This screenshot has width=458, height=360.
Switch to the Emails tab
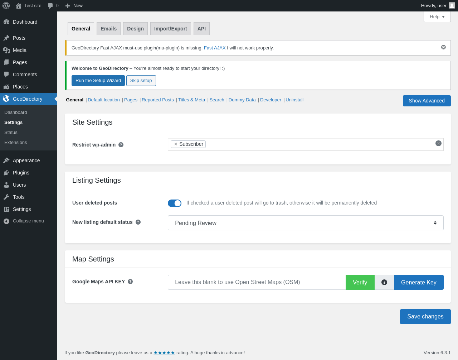(108, 29)
